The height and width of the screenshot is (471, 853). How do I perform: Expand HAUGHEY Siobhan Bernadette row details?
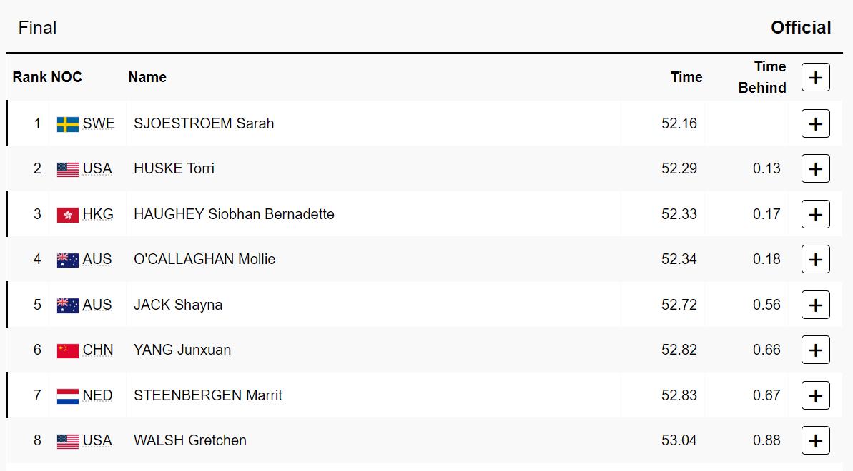(x=815, y=215)
